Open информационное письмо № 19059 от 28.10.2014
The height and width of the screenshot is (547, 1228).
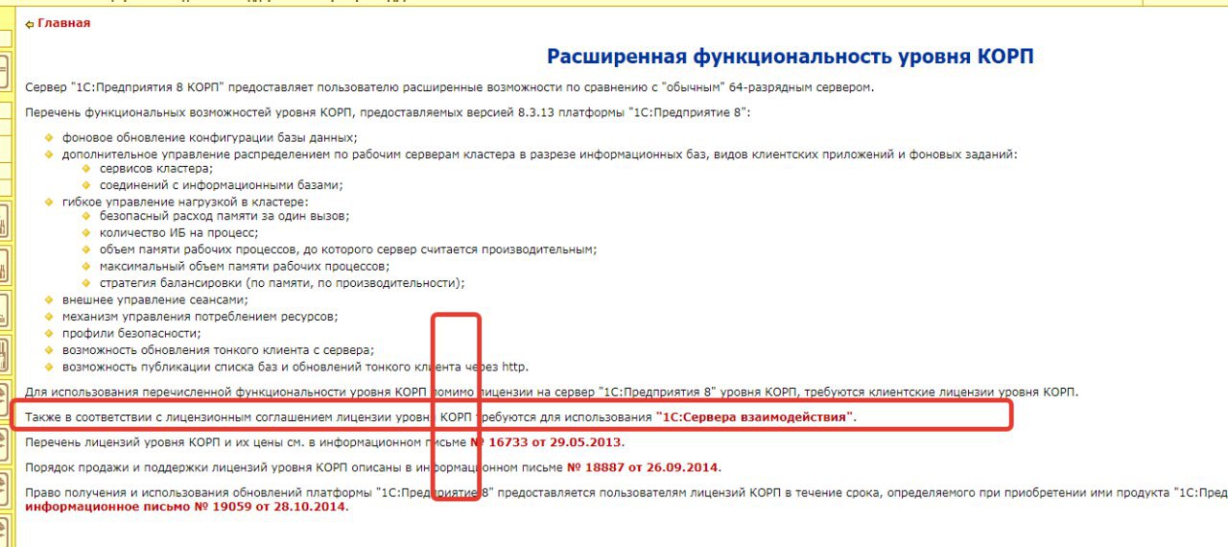coord(185,507)
